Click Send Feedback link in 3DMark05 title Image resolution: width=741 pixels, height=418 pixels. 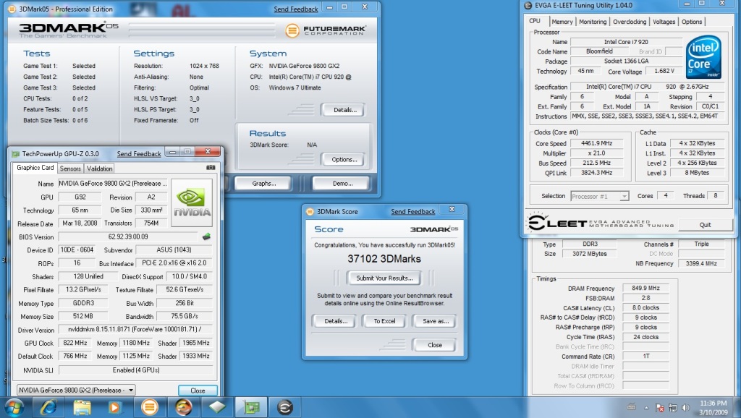point(296,9)
